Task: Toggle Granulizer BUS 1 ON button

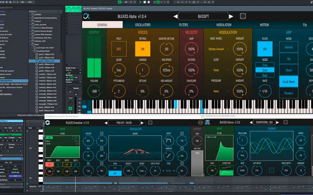Action: [x=49, y=164]
